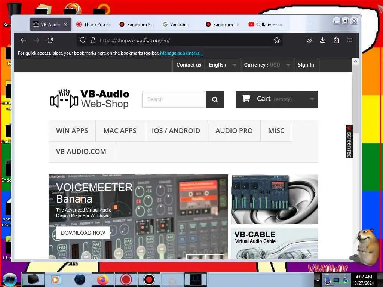Open the black box taskbar icon
Viewport: 383px width, 287px height.
[33, 280]
